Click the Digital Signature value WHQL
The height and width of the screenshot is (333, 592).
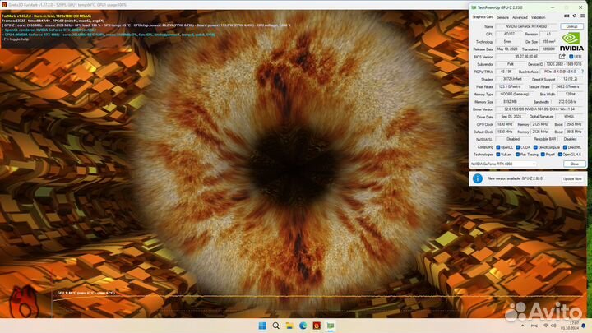click(x=569, y=117)
